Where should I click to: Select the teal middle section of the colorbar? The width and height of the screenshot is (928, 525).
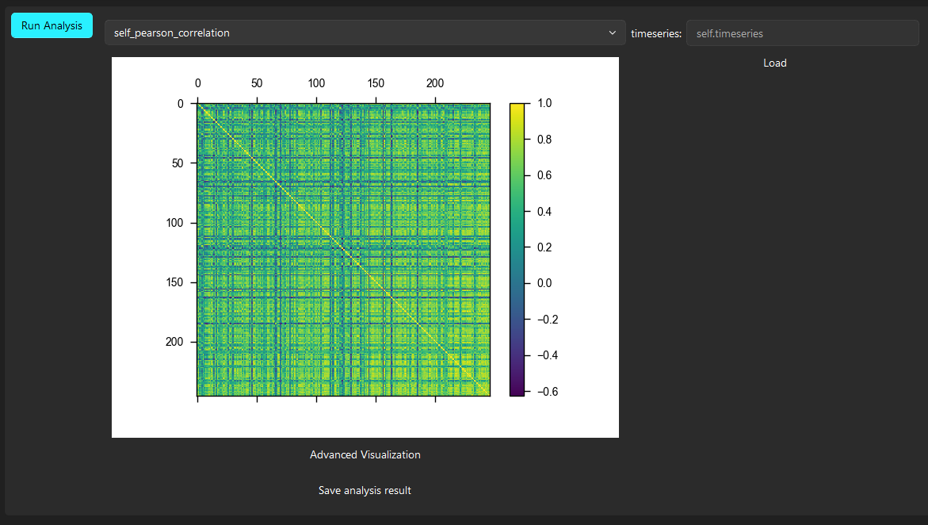[x=517, y=247]
